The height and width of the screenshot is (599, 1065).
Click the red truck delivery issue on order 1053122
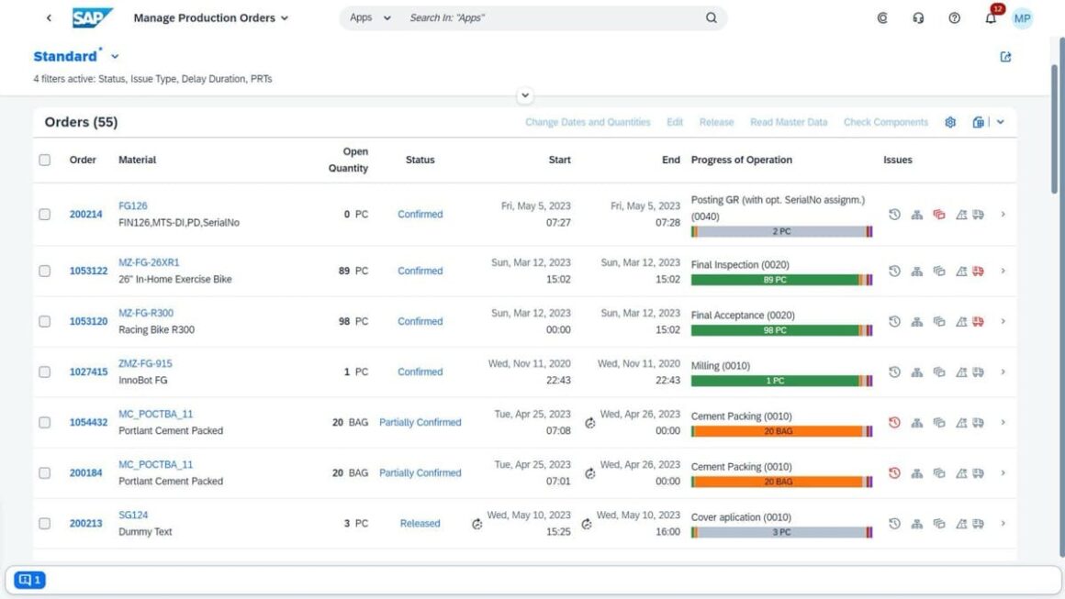coord(979,271)
